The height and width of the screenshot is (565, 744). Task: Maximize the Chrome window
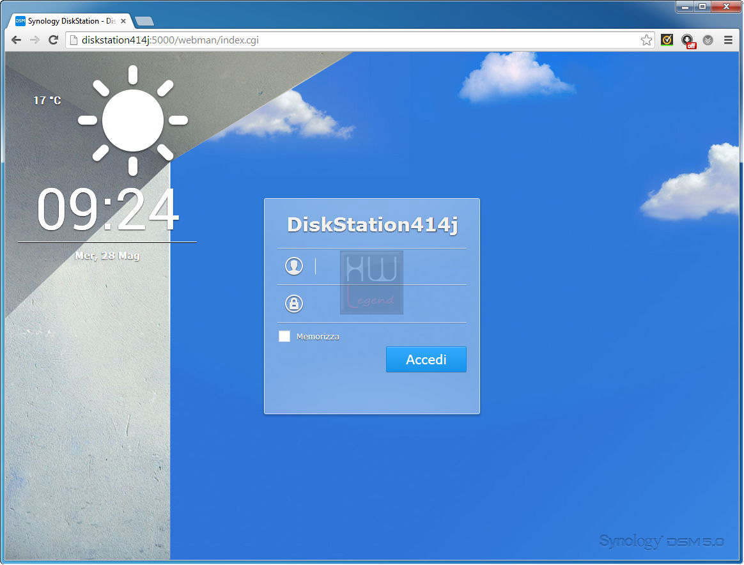(x=702, y=6)
